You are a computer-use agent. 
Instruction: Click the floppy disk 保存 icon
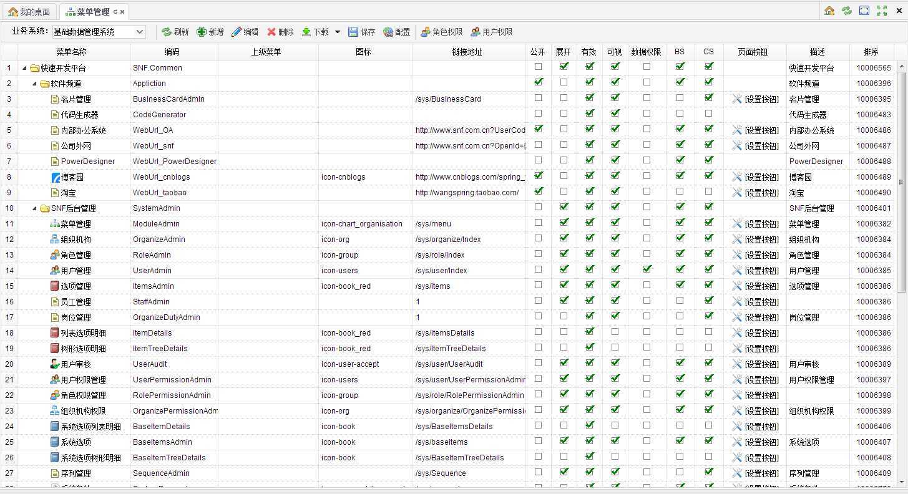(x=353, y=32)
